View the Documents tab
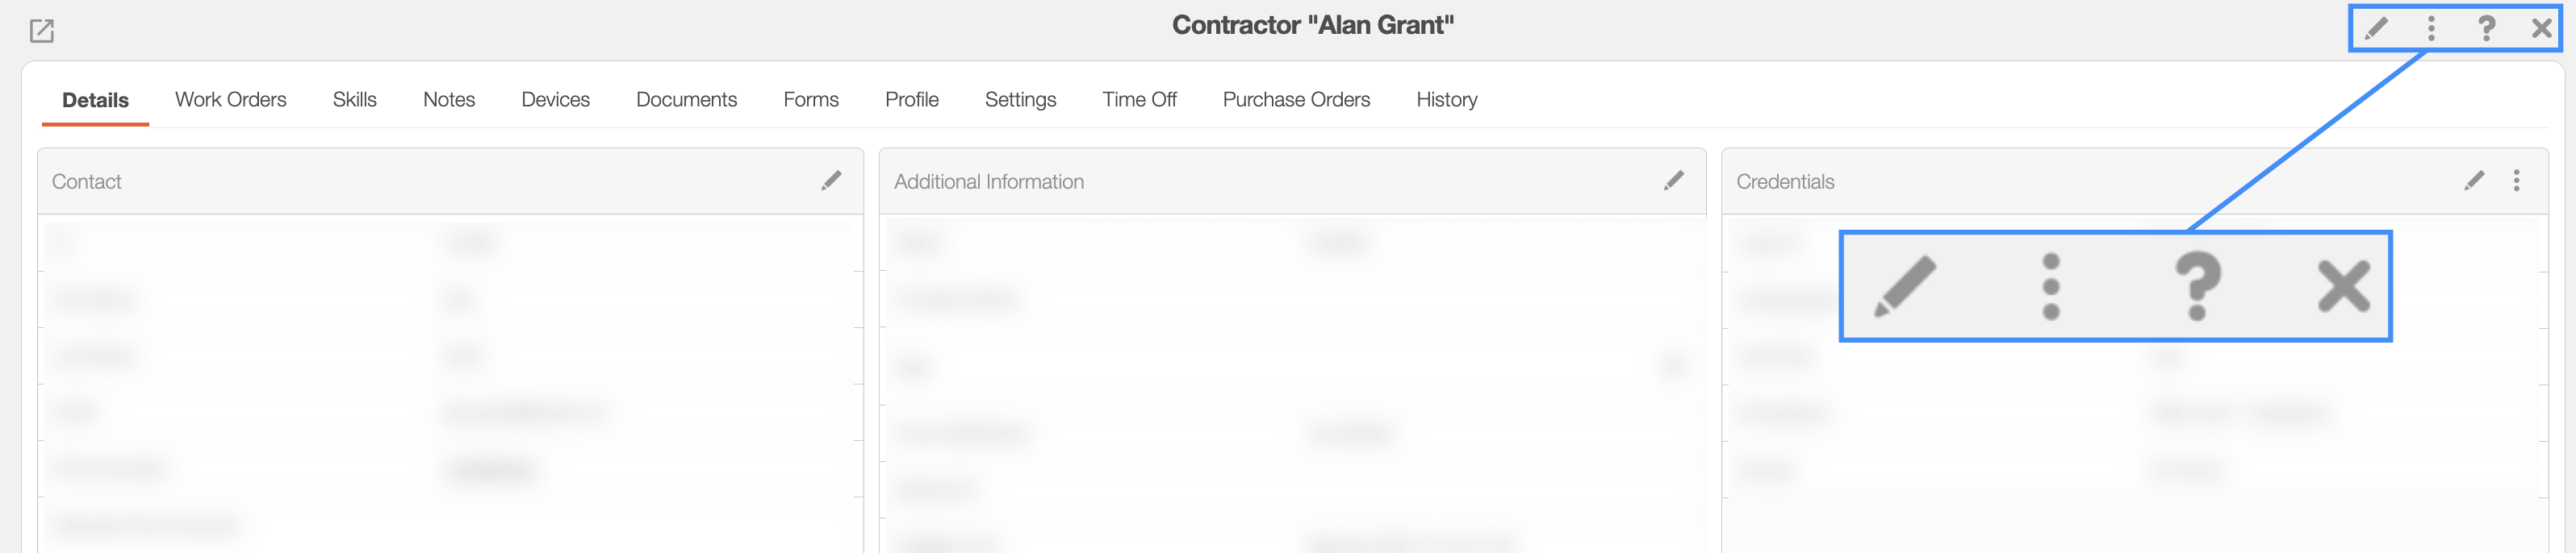The height and width of the screenshot is (553, 2576). (687, 100)
